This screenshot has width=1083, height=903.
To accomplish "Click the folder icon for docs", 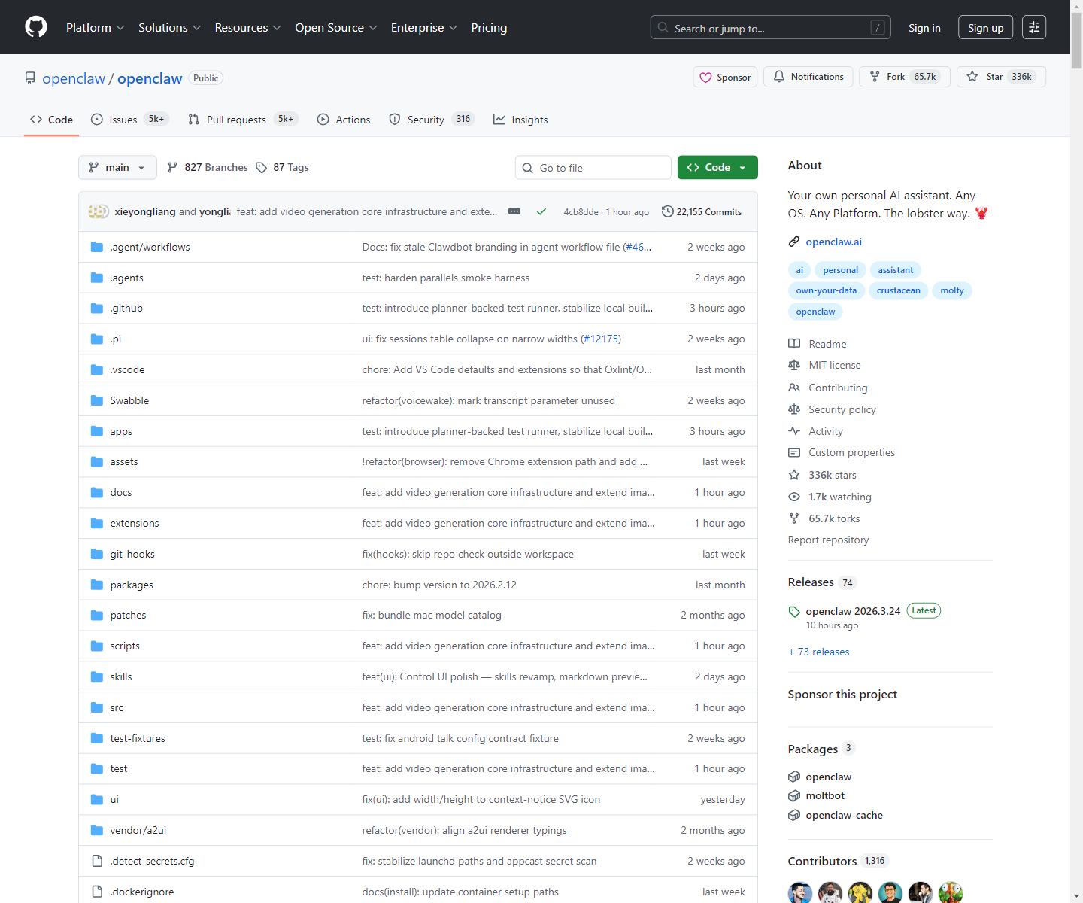I will pos(97,492).
